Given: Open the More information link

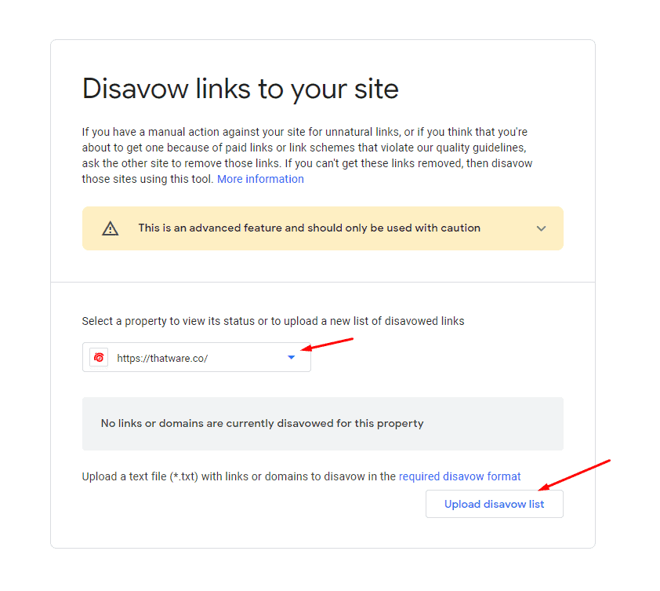Looking at the screenshot, I should click(260, 179).
